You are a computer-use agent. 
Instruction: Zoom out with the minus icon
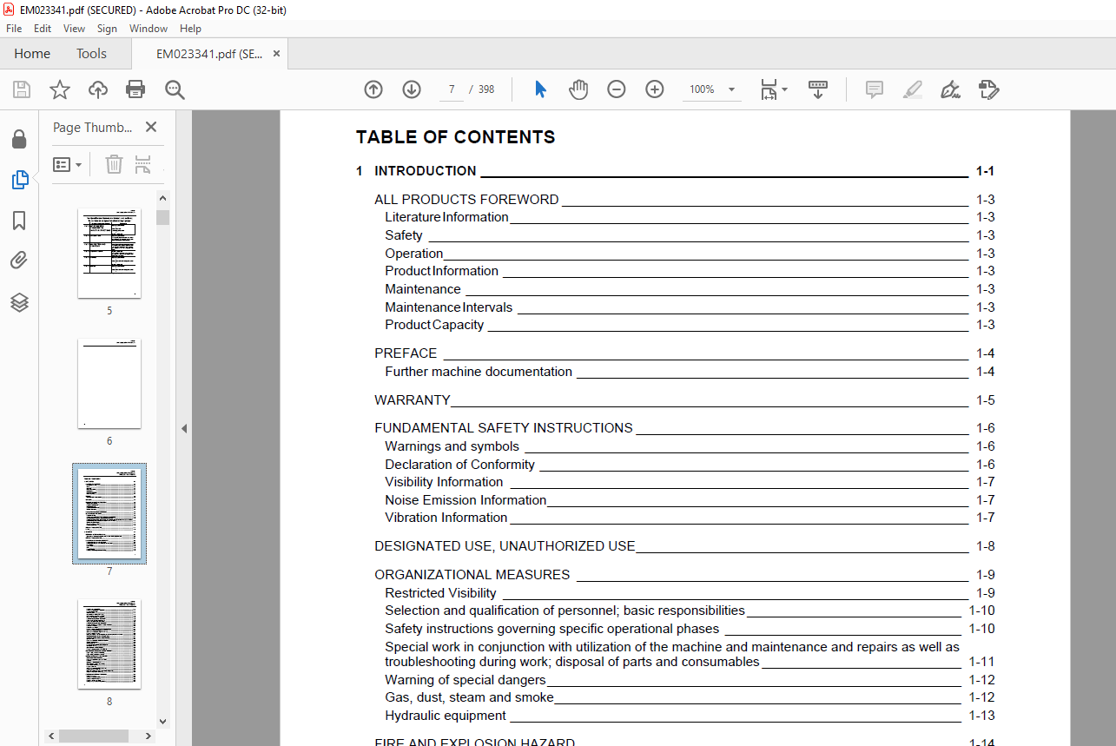(x=617, y=89)
